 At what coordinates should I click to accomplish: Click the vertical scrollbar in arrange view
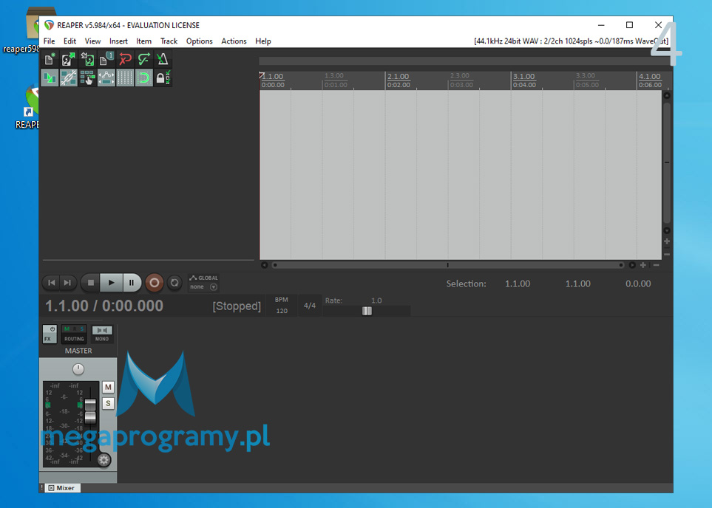click(667, 162)
